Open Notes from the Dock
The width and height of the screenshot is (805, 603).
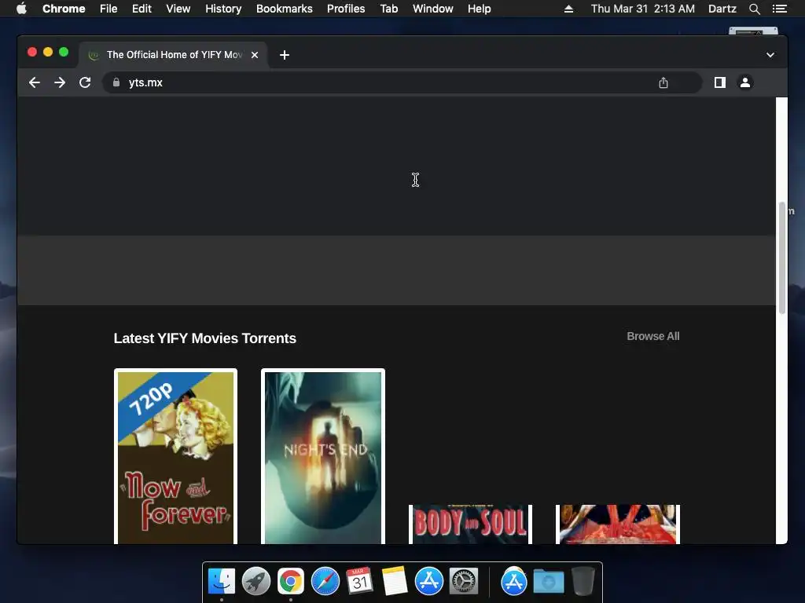pos(395,582)
